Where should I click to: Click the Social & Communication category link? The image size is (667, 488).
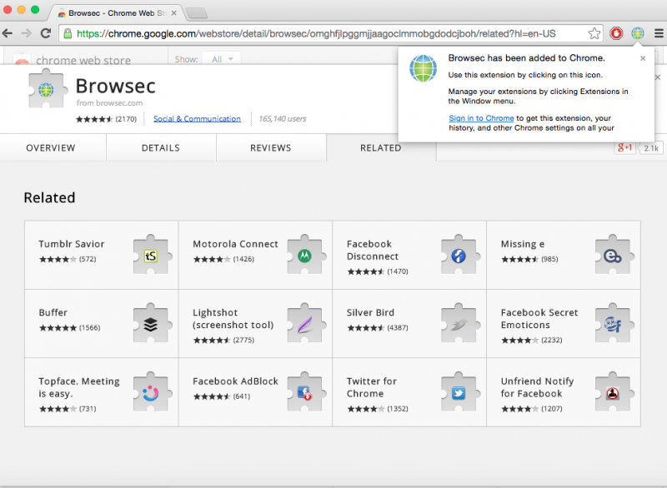(197, 119)
